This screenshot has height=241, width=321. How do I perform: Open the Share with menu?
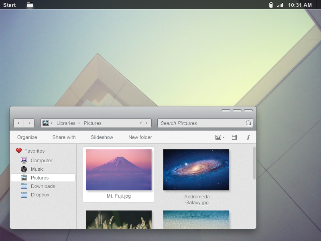point(64,137)
